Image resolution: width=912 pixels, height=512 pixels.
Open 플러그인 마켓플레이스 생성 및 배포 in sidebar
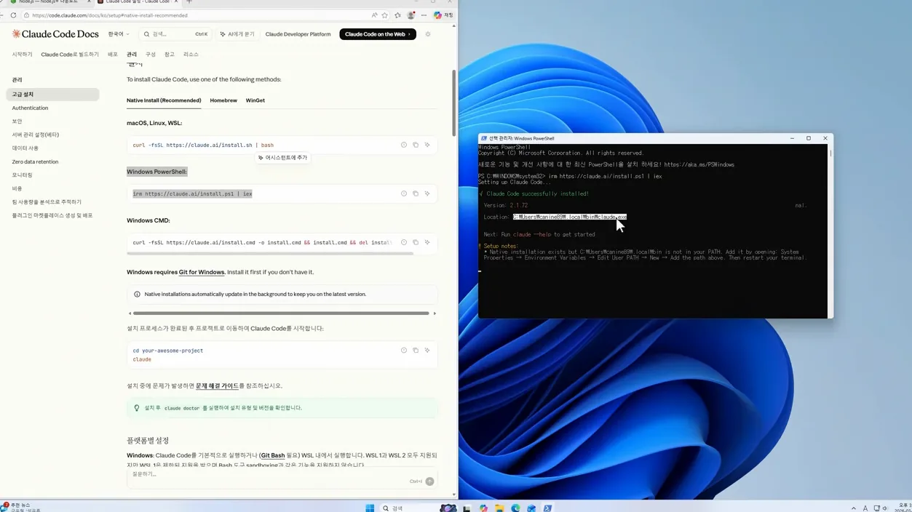pos(52,215)
